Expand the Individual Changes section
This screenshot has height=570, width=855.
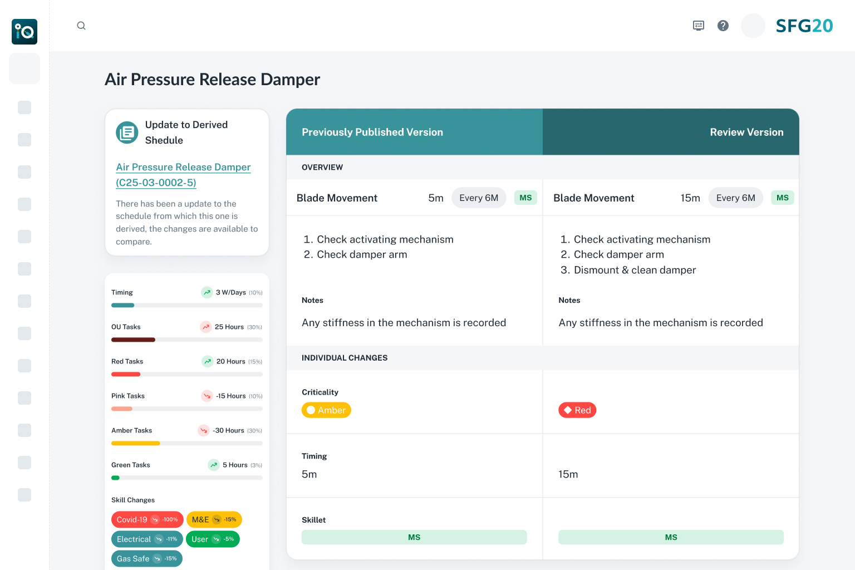point(345,357)
